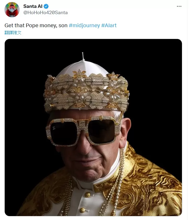This screenshot has width=189, height=220.
Task: Follow the #AIart hashtag link
Action: tap(109, 26)
